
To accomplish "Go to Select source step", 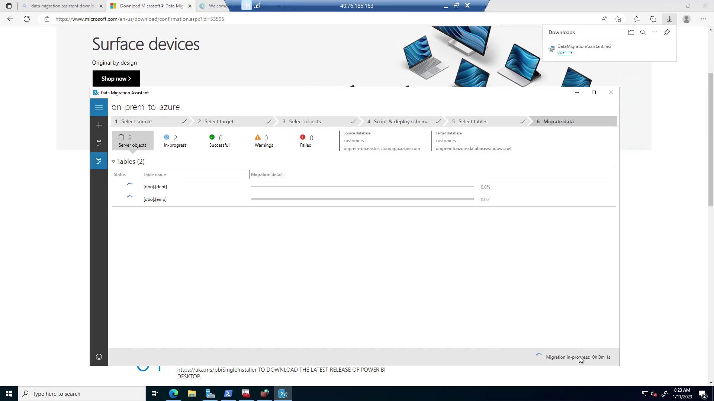I will (x=136, y=122).
